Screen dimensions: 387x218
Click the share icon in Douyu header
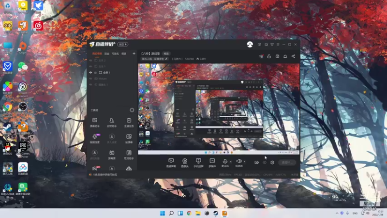point(293,56)
